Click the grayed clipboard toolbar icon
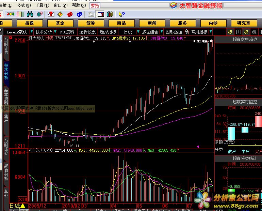The image size is (262, 211). [91, 14]
